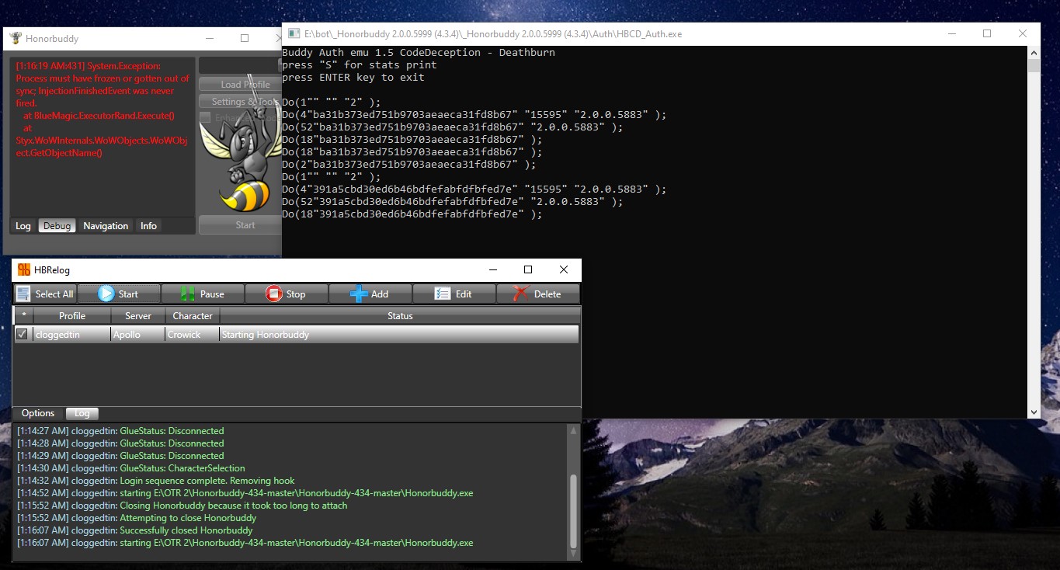The height and width of the screenshot is (570, 1060).
Task: Minimize the HBRelog window
Action: 492,269
